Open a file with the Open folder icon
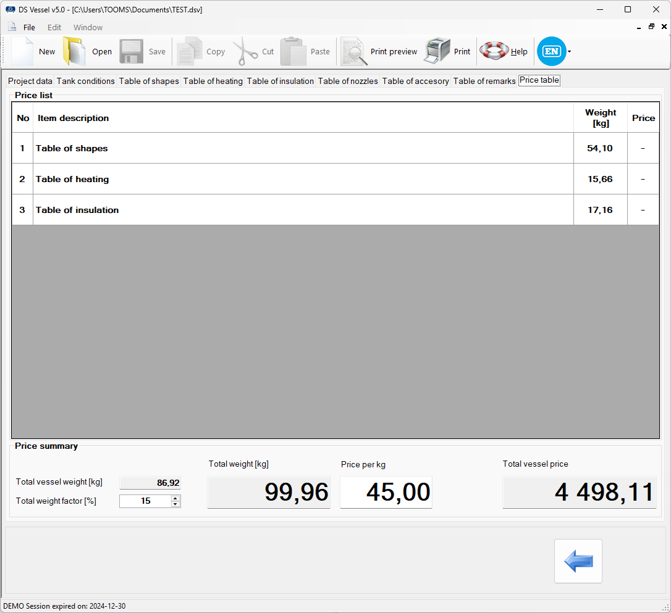Image resolution: width=671 pixels, height=613 pixels. [x=74, y=51]
